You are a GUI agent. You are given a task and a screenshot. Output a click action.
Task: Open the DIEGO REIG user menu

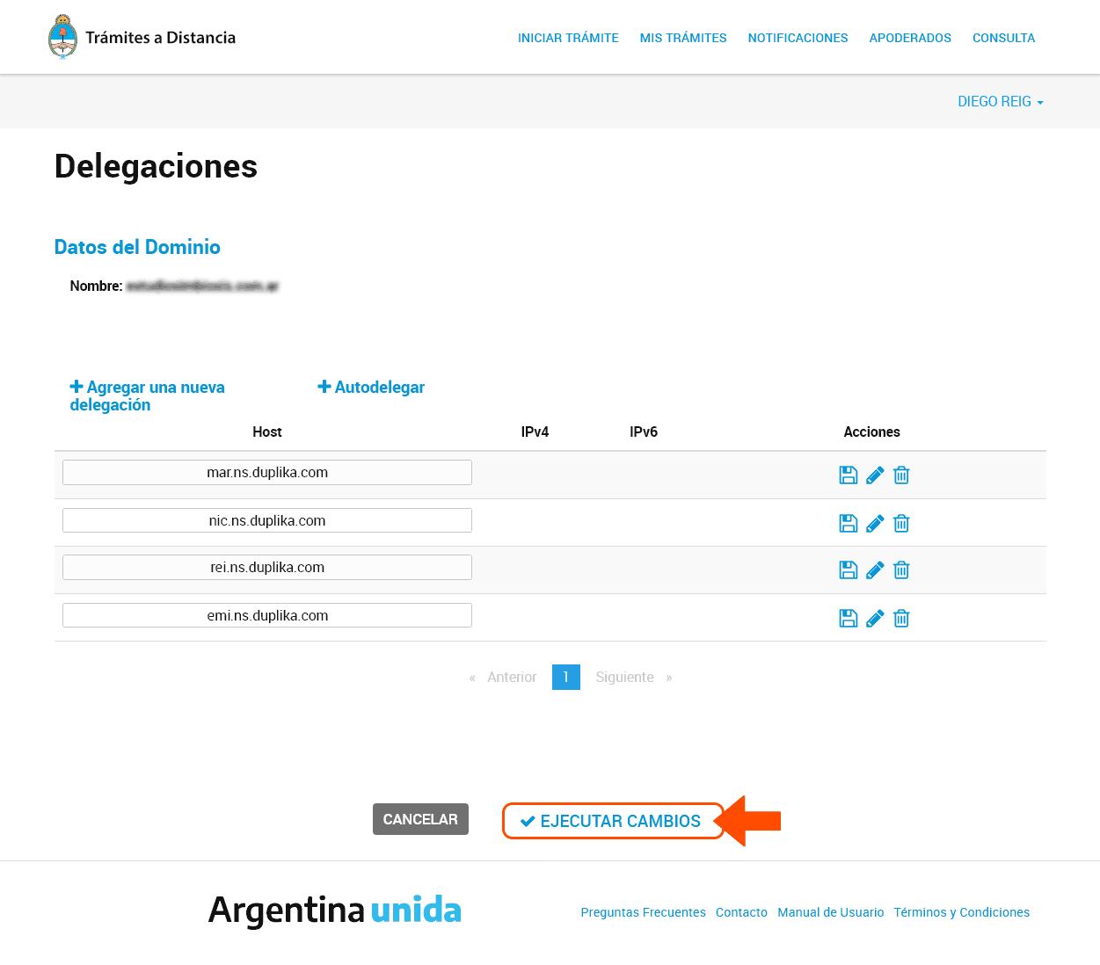coord(1000,101)
